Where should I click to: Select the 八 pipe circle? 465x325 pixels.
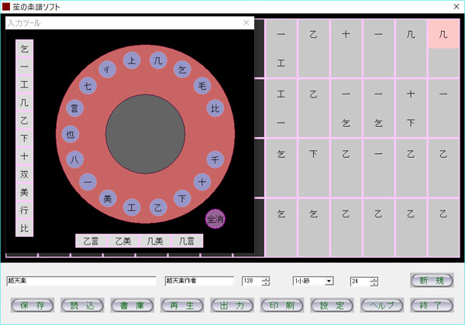click(x=74, y=159)
